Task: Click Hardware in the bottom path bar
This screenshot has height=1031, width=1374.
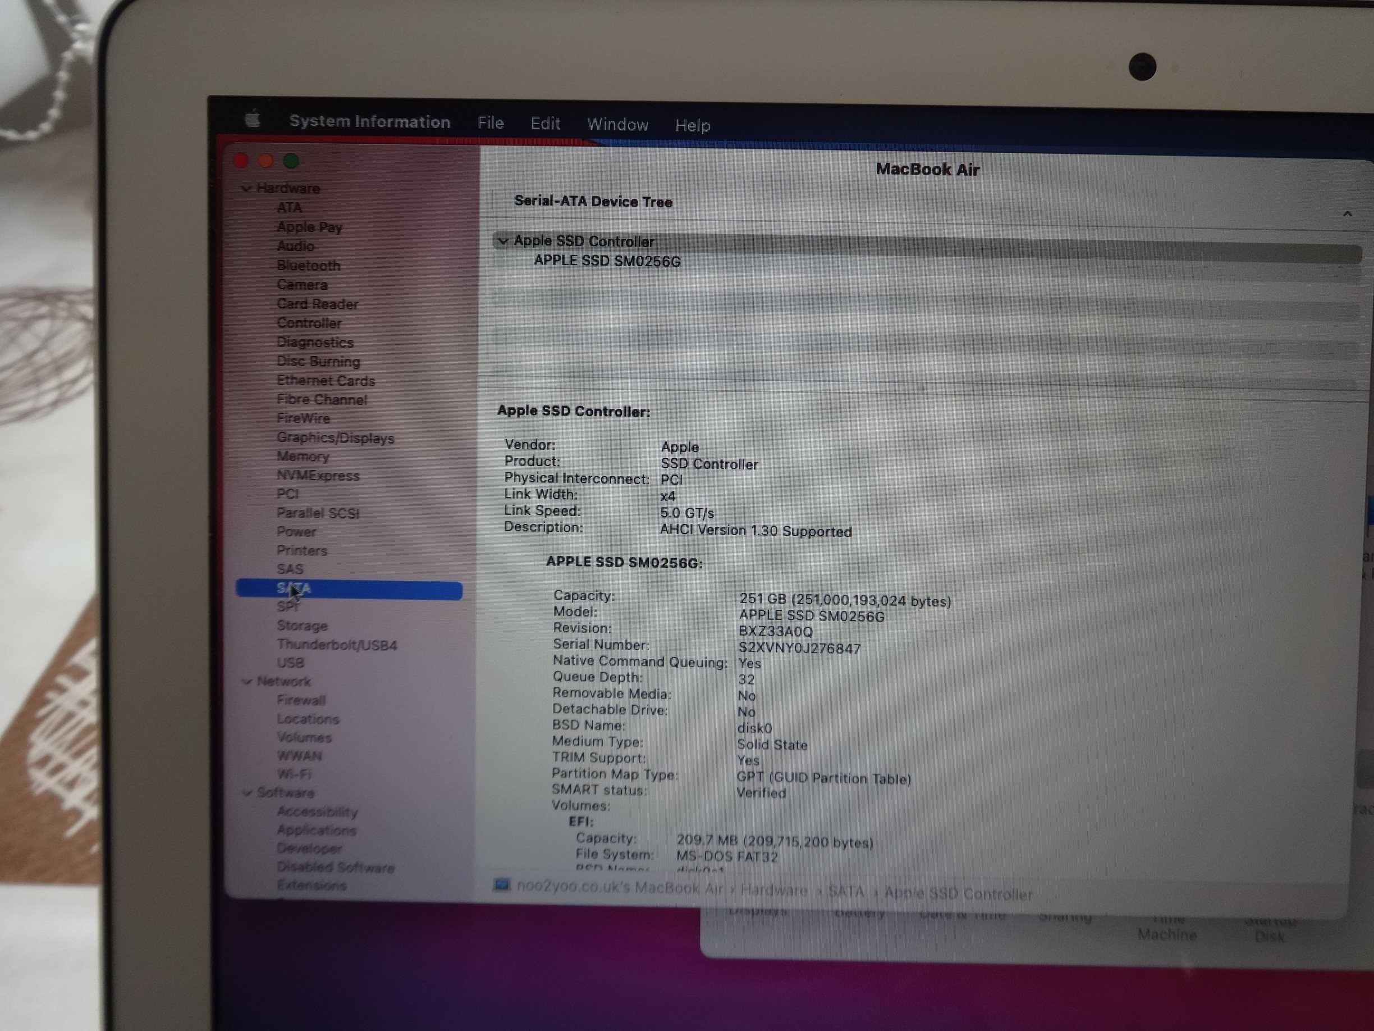Action: (774, 891)
